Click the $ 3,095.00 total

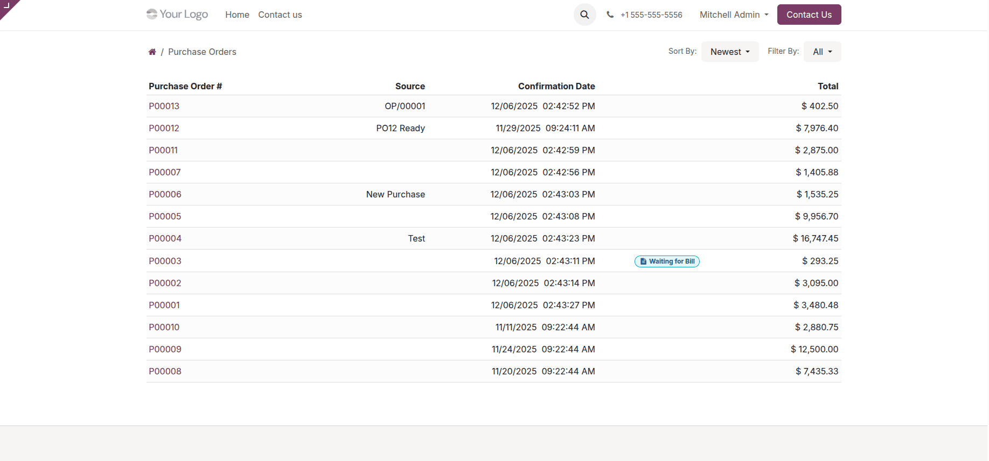(817, 283)
